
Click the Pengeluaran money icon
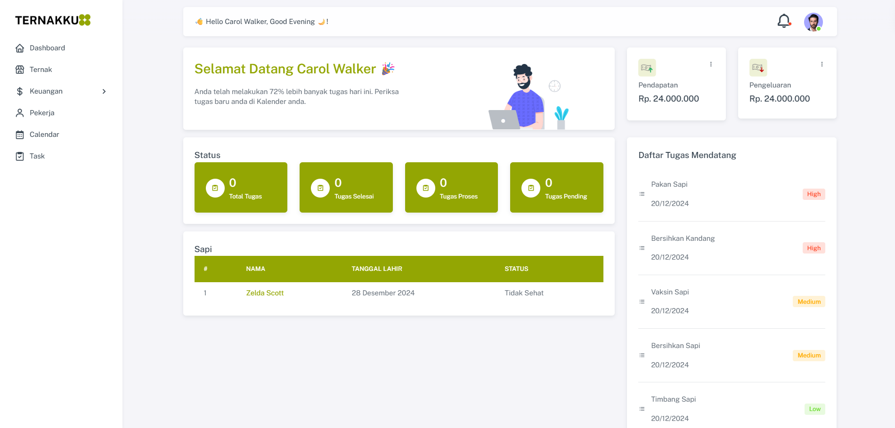coord(758,68)
